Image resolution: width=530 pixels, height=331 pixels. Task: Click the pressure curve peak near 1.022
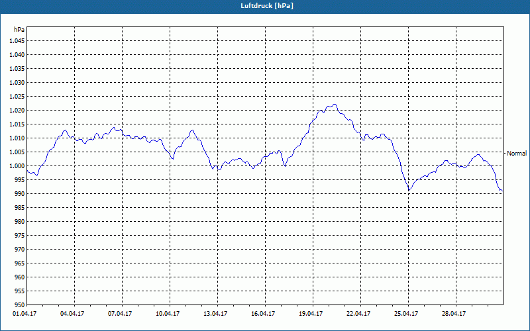pos(335,105)
